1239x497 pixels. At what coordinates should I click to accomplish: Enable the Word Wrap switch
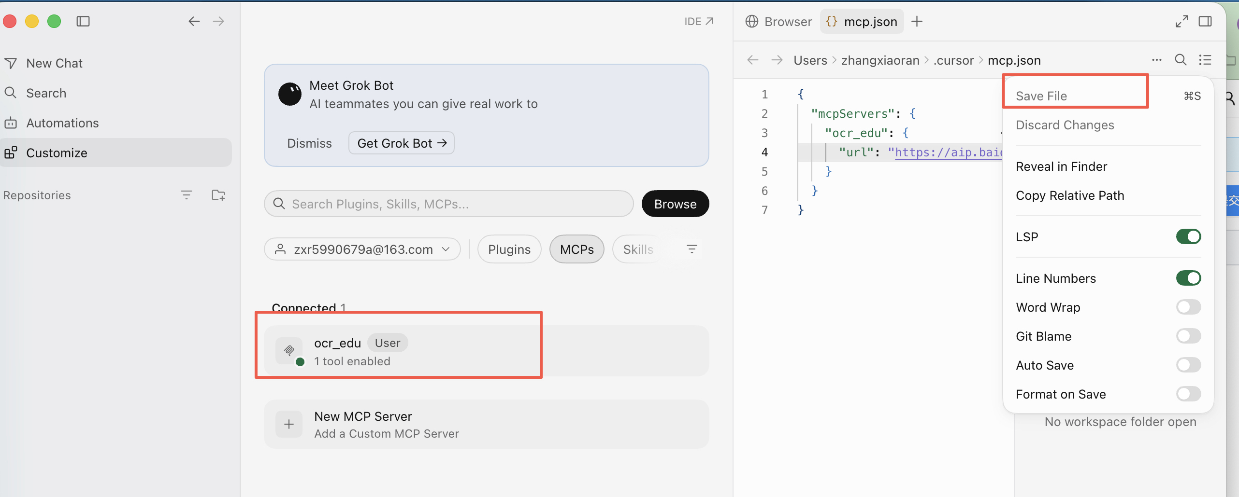(x=1189, y=307)
